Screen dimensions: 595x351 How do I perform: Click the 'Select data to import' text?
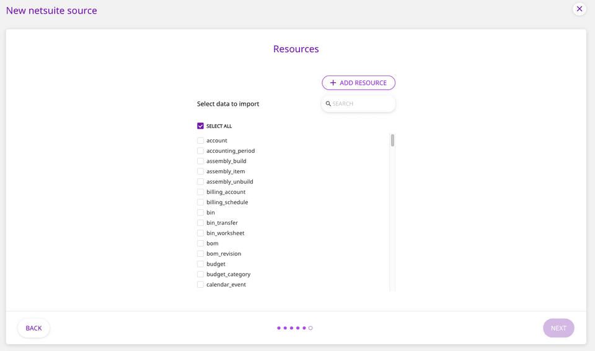click(227, 104)
